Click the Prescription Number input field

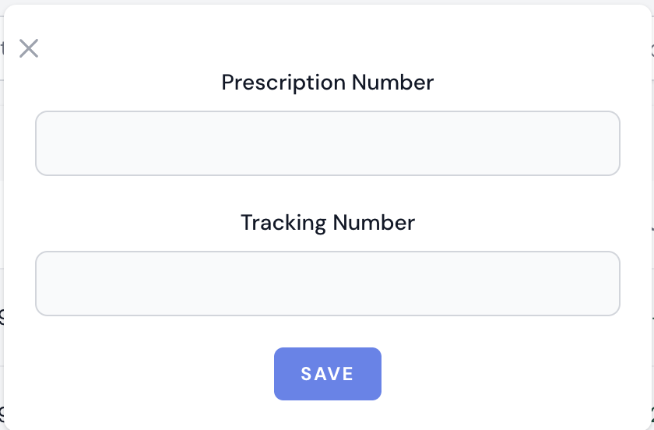tap(327, 143)
